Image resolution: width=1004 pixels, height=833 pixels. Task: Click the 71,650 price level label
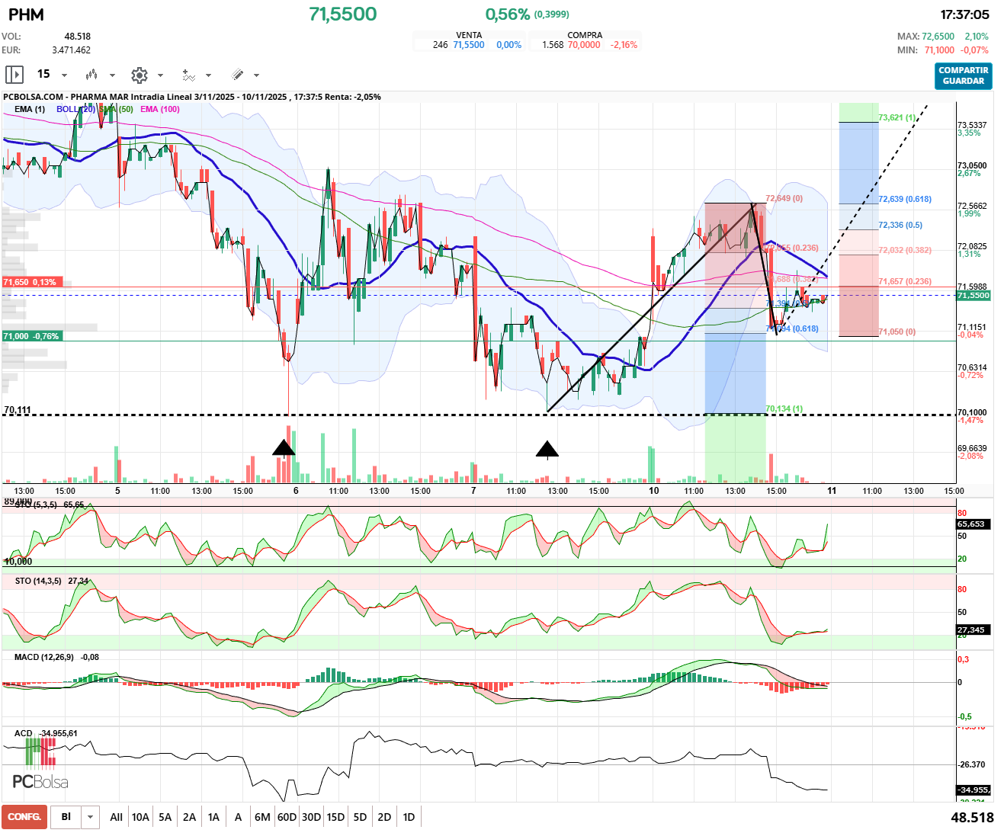[30, 282]
